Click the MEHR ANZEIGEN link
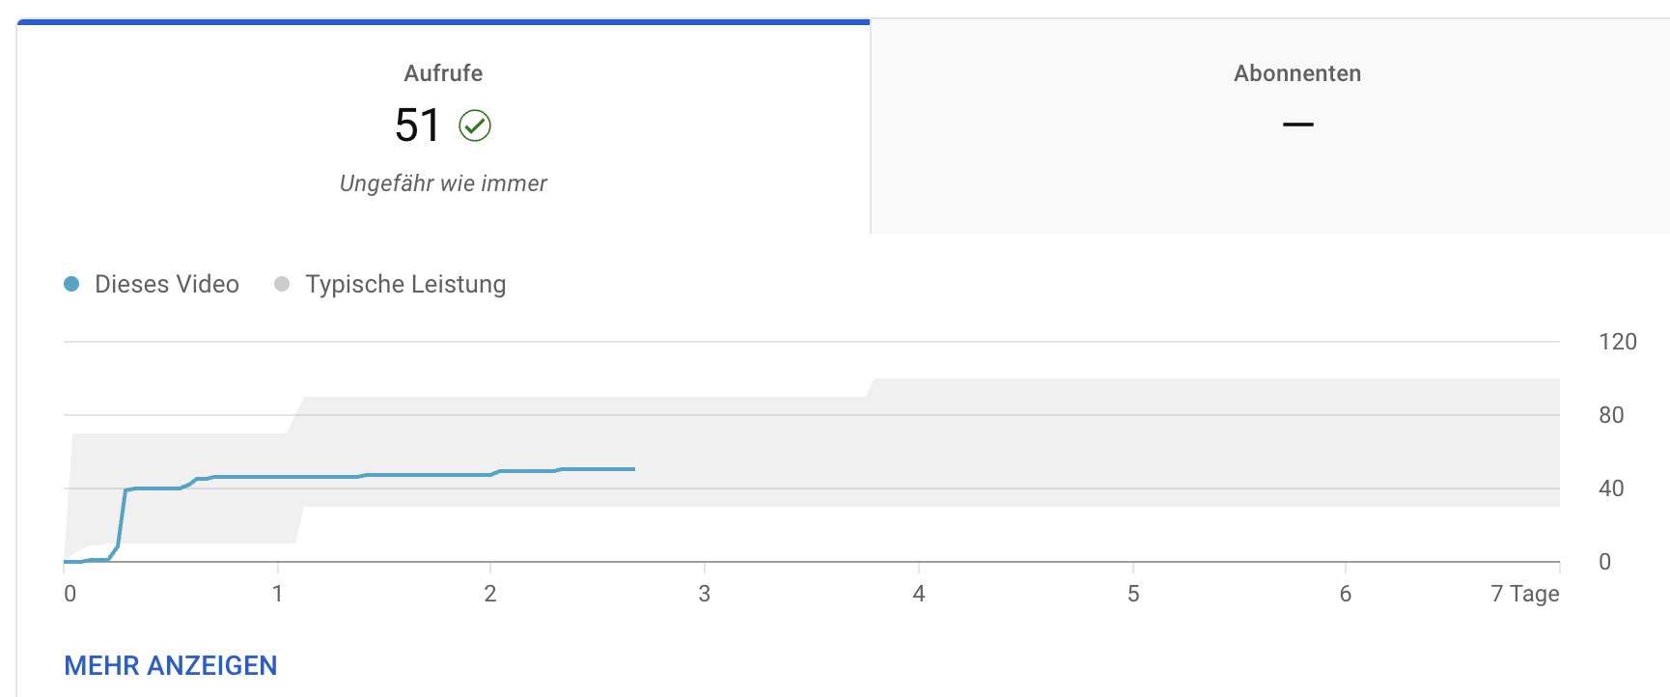 [x=171, y=665]
